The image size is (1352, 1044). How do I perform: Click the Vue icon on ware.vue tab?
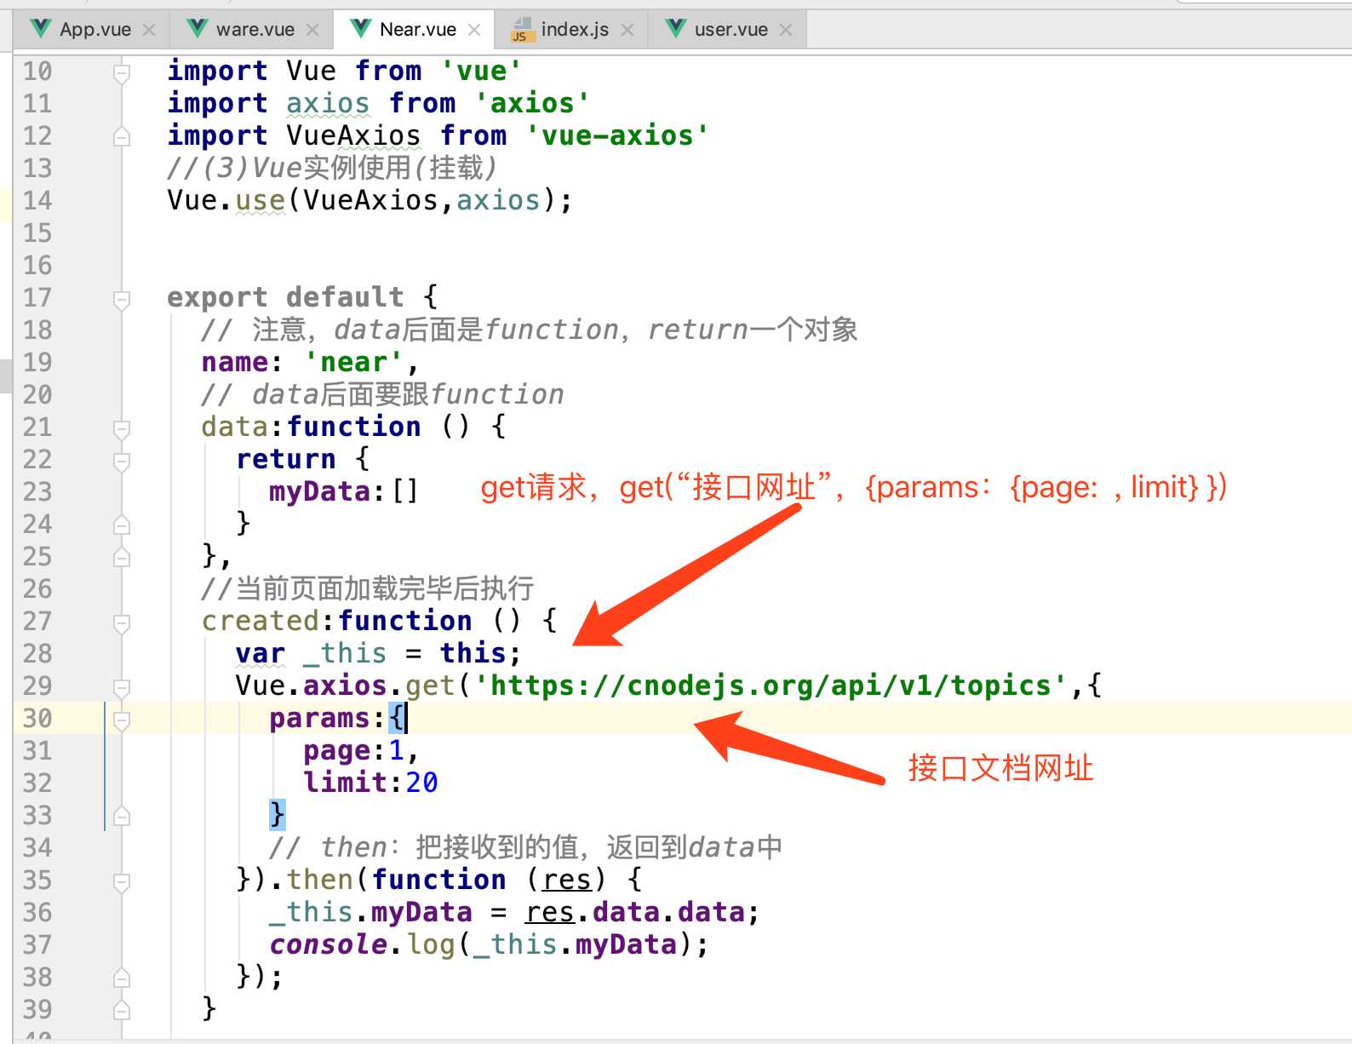(x=198, y=29)
